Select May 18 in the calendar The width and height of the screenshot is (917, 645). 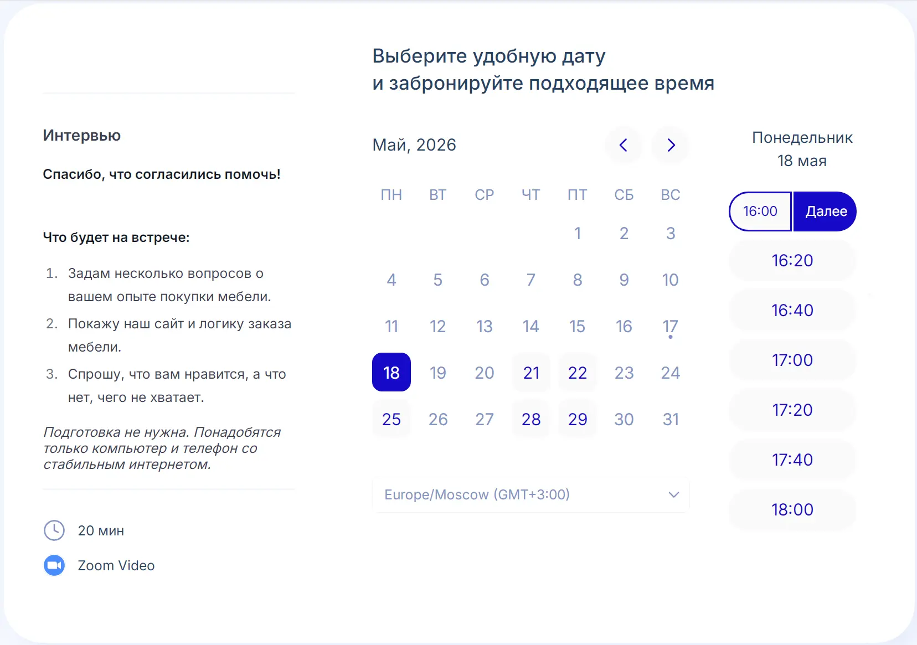pos(391,373)
